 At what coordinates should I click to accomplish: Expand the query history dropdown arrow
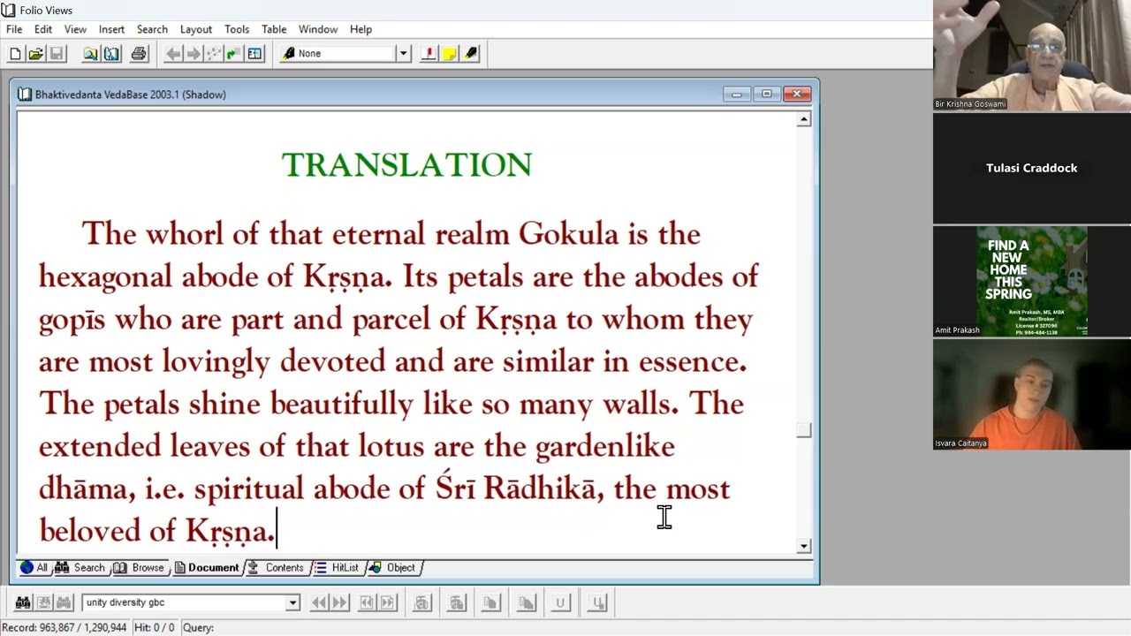292,602
